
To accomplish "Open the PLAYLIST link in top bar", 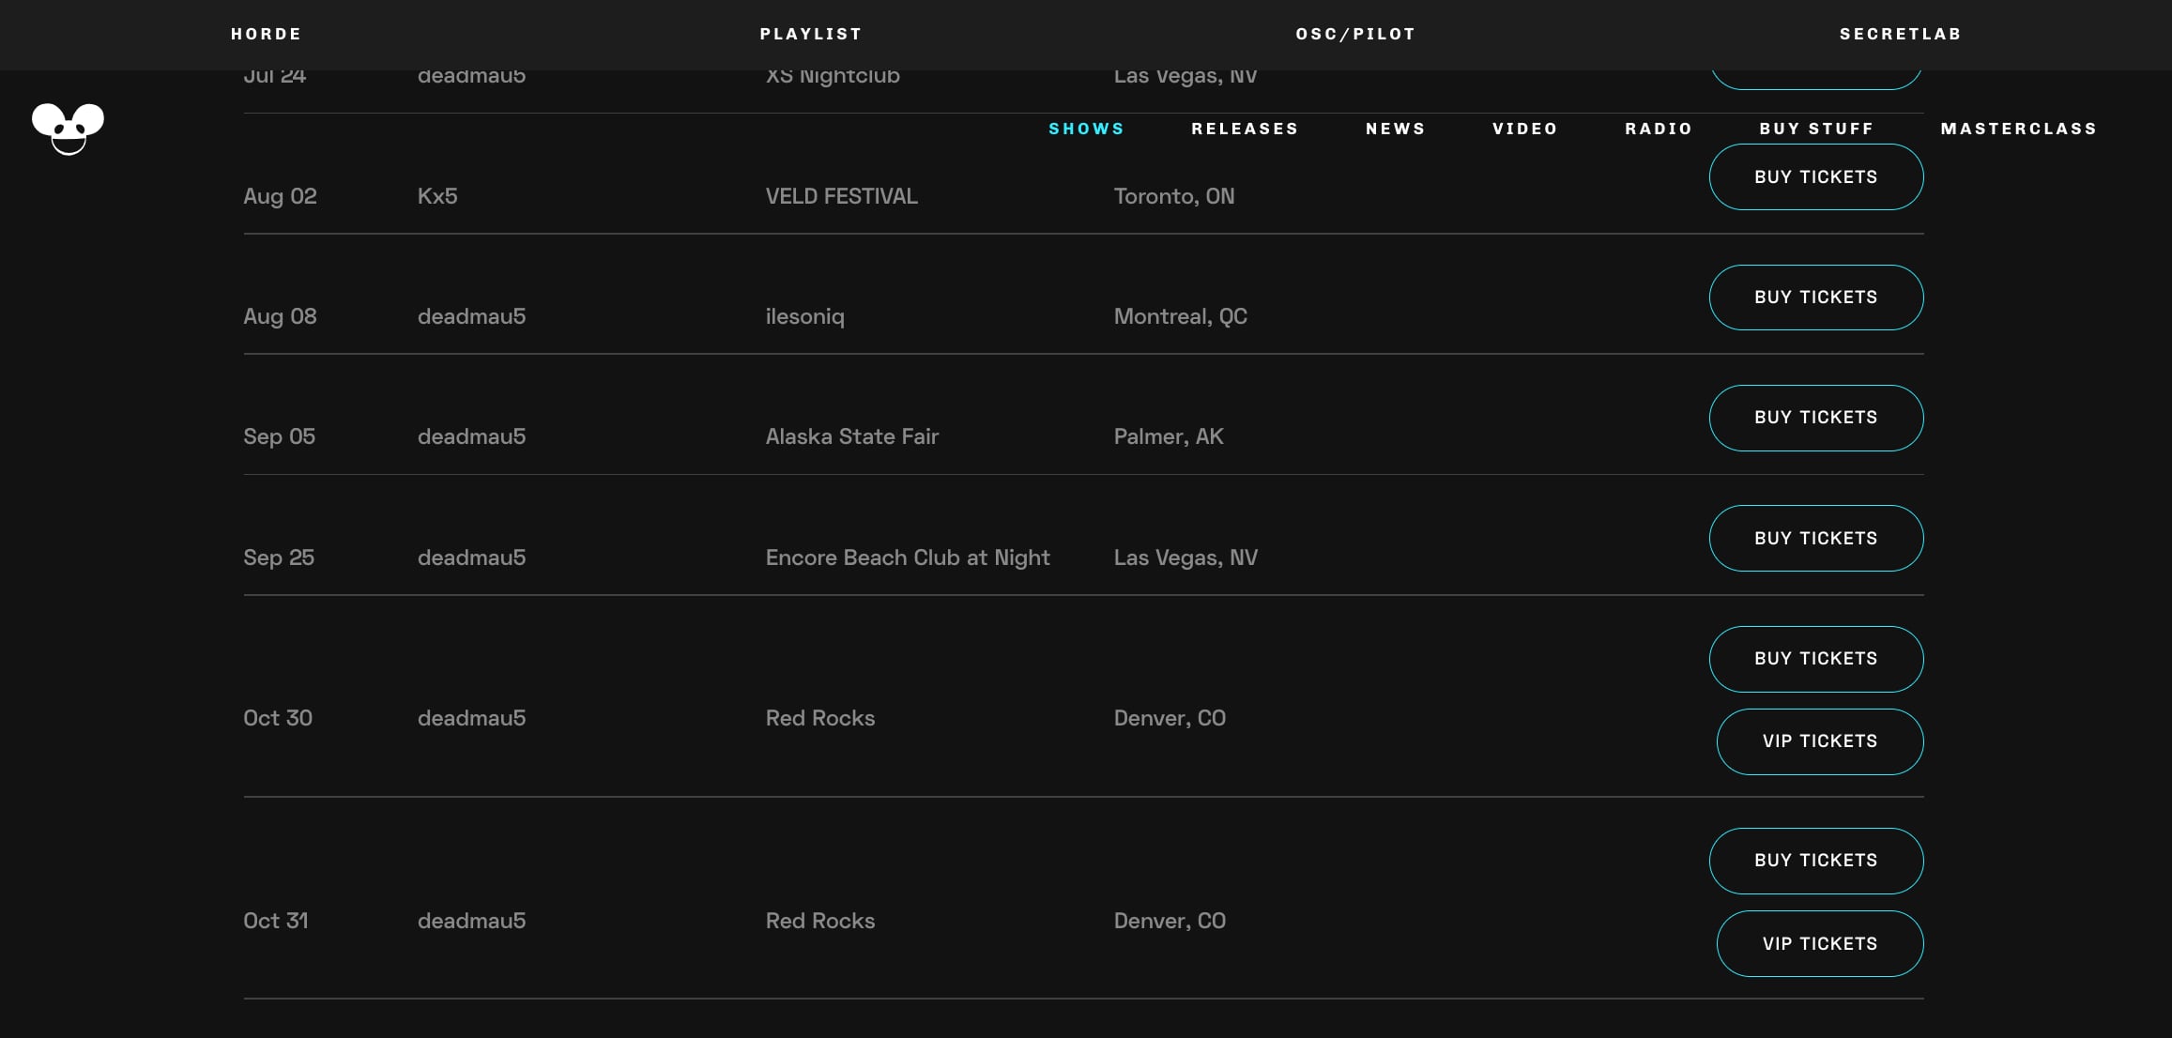I will [x=811, y=34].
